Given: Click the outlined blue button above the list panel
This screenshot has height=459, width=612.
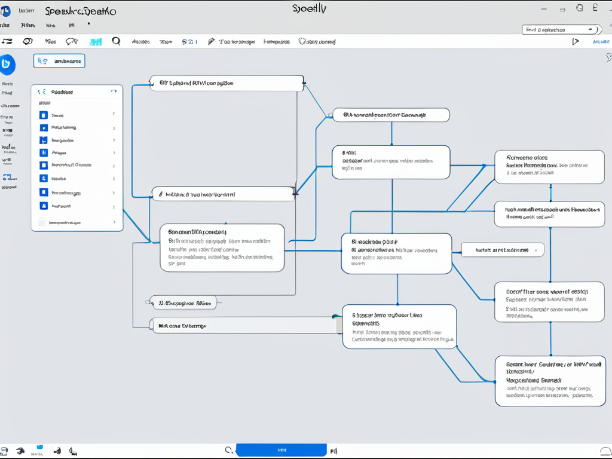Looking at the screenshot, I should [59, 61].
